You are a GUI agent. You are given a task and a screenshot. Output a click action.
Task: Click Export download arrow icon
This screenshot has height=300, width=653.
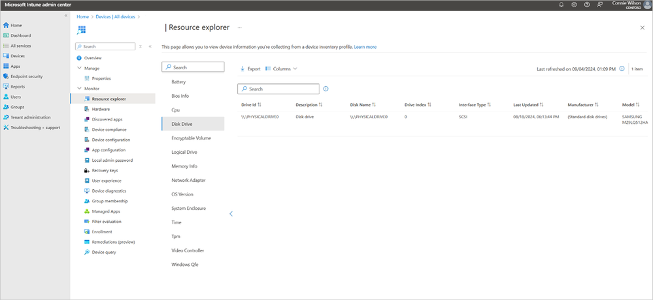243,69
